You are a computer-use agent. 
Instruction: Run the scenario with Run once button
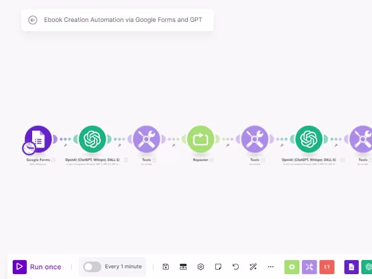[37, 266]
